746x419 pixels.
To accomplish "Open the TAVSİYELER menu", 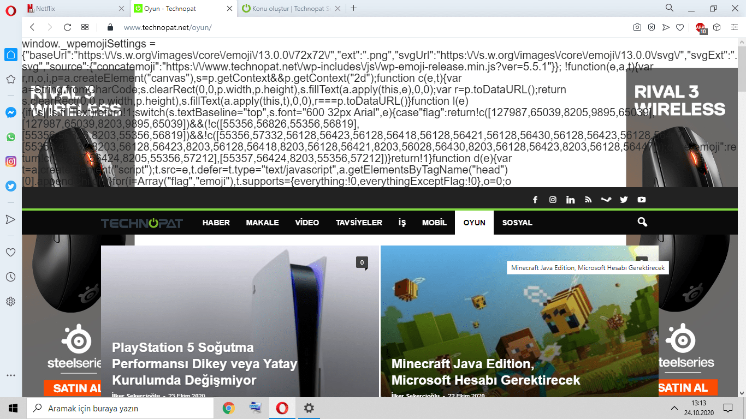I will (x=359, y=223).
